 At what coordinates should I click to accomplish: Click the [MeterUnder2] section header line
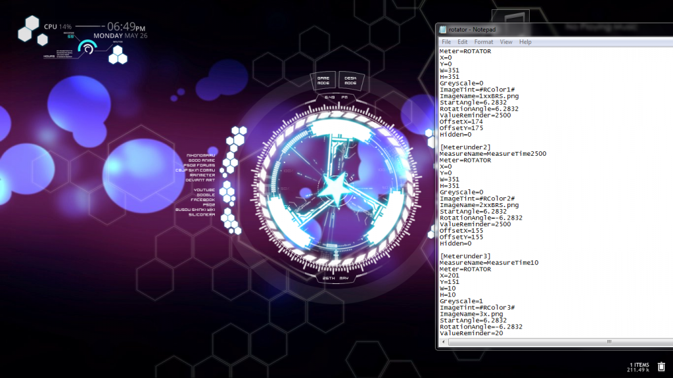point(465,147)
